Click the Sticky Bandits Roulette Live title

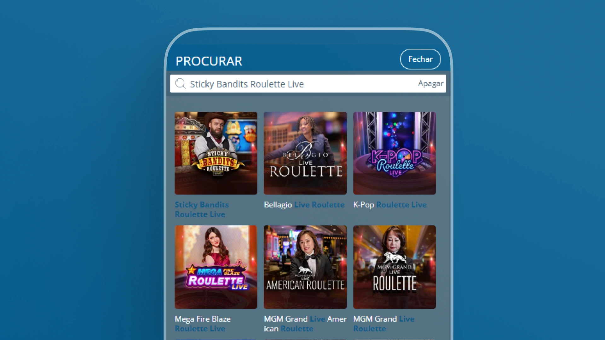pos(202,210)
